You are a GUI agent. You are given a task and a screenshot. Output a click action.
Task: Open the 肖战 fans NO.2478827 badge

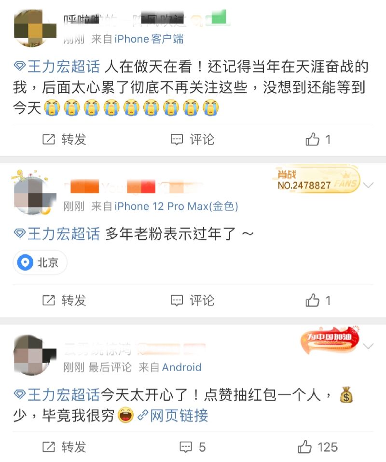click(317, 180)
